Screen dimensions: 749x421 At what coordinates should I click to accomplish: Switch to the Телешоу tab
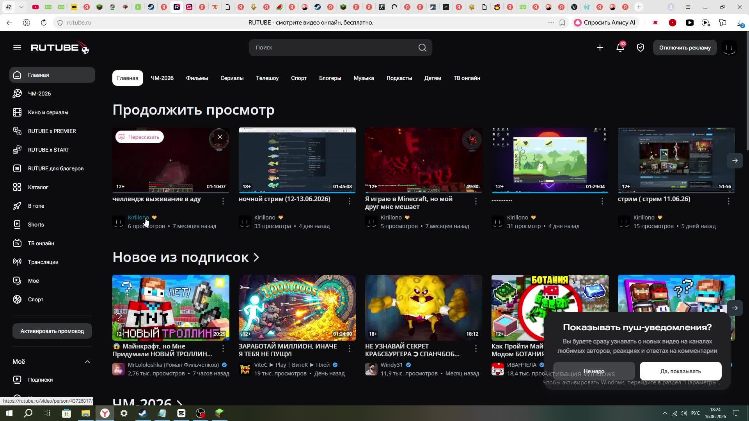pyautogui.click(x=267, y=78)
